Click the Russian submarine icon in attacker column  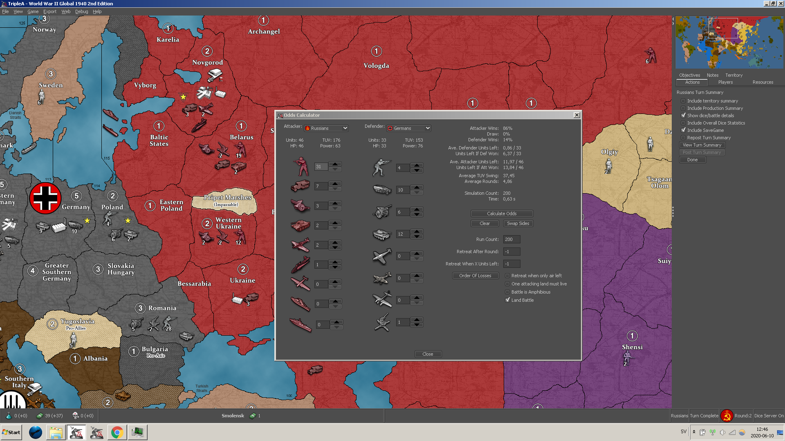click(300, 265)
